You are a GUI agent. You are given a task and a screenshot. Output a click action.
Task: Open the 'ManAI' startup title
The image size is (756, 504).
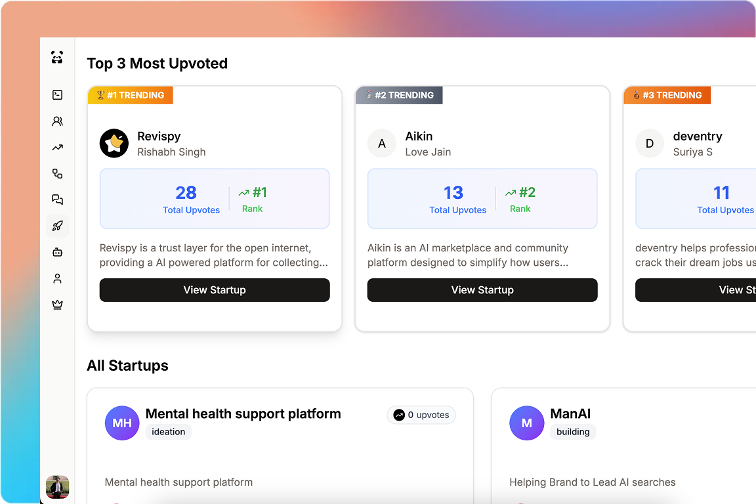pos(570,414)
